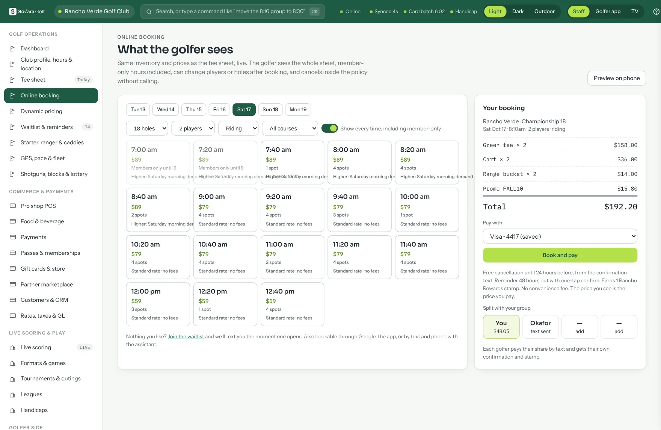Image resolution: width=661 pixels, height=430 pixels.
Task: Pick the 10:00 am tee time card
Action: click(427, 210)
